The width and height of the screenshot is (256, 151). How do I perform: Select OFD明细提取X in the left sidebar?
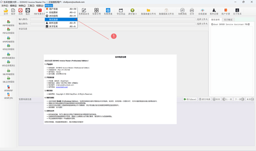click(x=8, y=56)
